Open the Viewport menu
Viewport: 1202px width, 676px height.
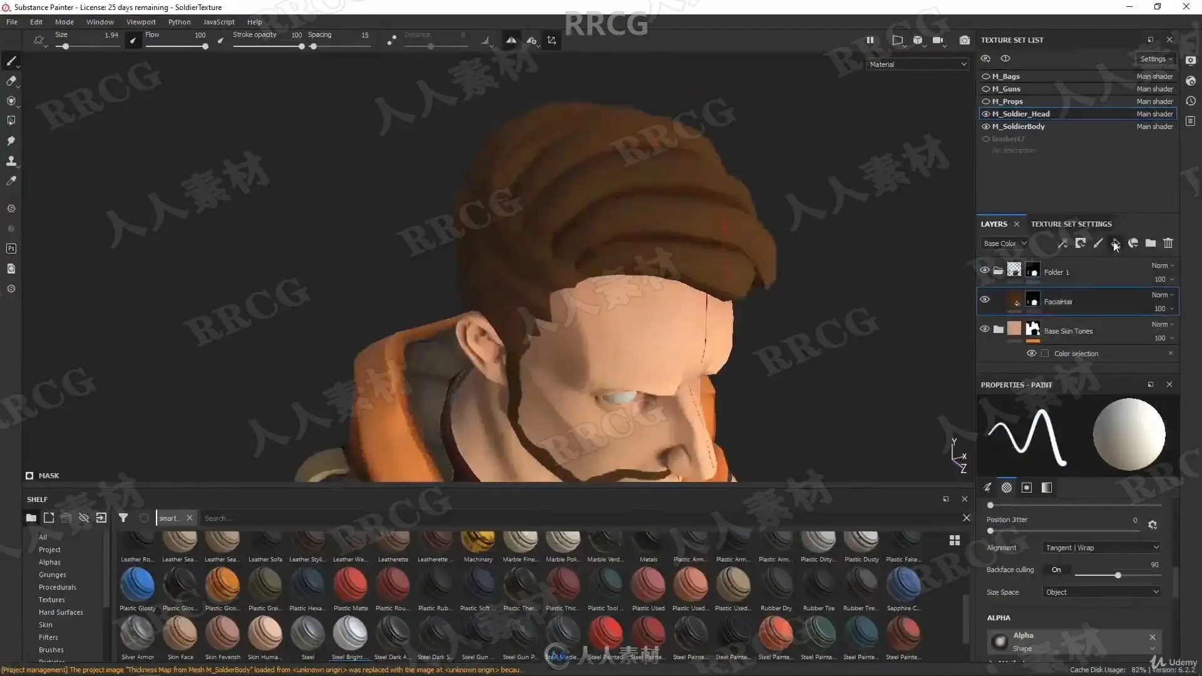point(141,22)
